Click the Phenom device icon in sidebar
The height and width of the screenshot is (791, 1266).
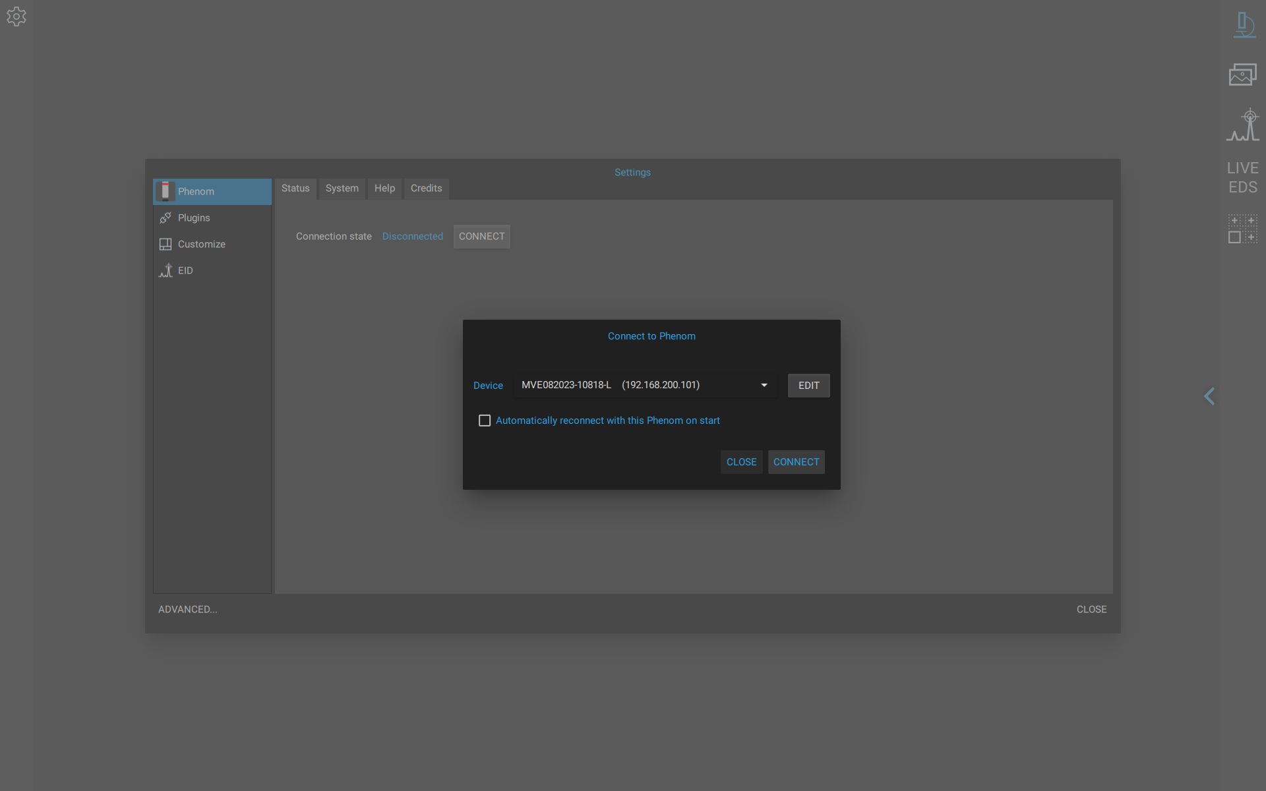click(x=165, y=191)
